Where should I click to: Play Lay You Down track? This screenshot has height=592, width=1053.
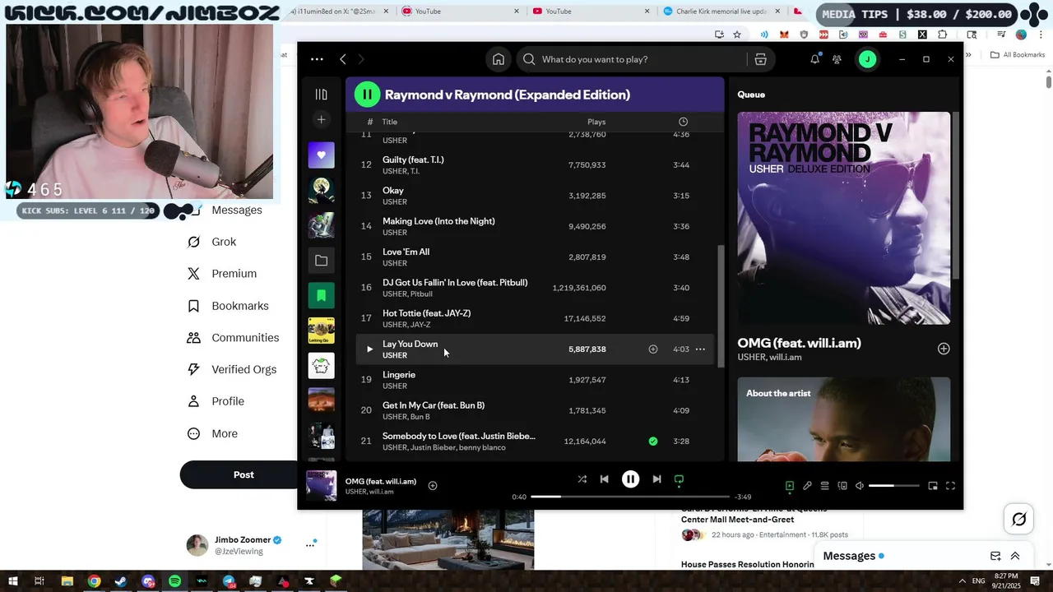point(369,349)
